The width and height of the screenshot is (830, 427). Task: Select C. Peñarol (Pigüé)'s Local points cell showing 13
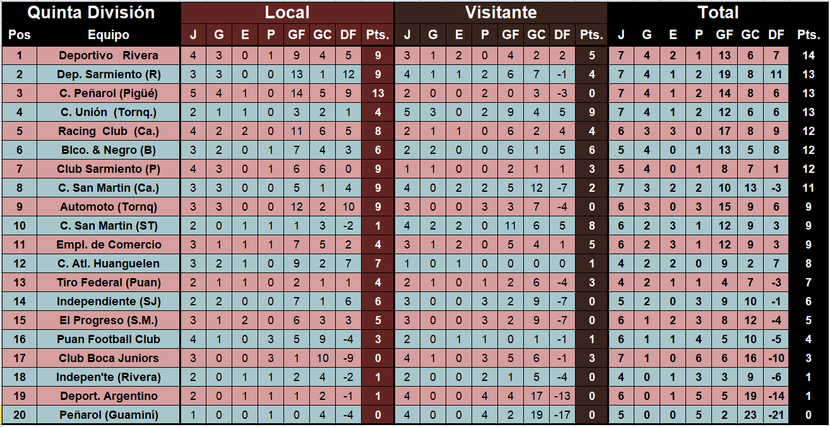(x=377, y=93)
